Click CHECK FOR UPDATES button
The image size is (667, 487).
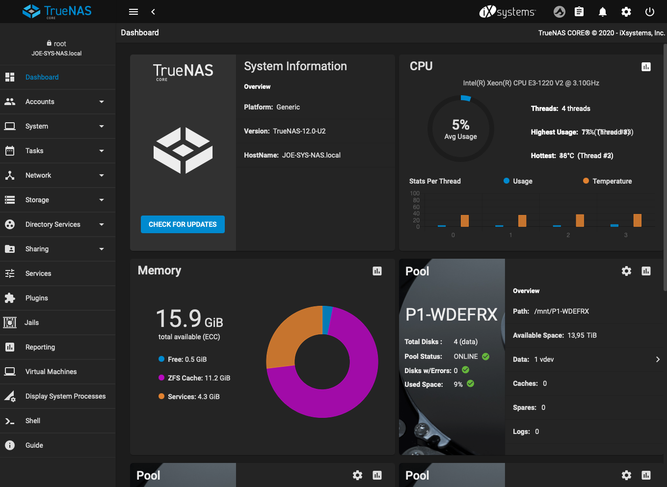(183, 224)
